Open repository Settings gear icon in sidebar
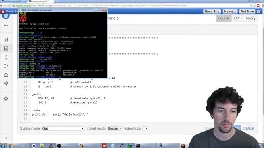This screenshot has width=264, height=148. (x=6, y=99)
